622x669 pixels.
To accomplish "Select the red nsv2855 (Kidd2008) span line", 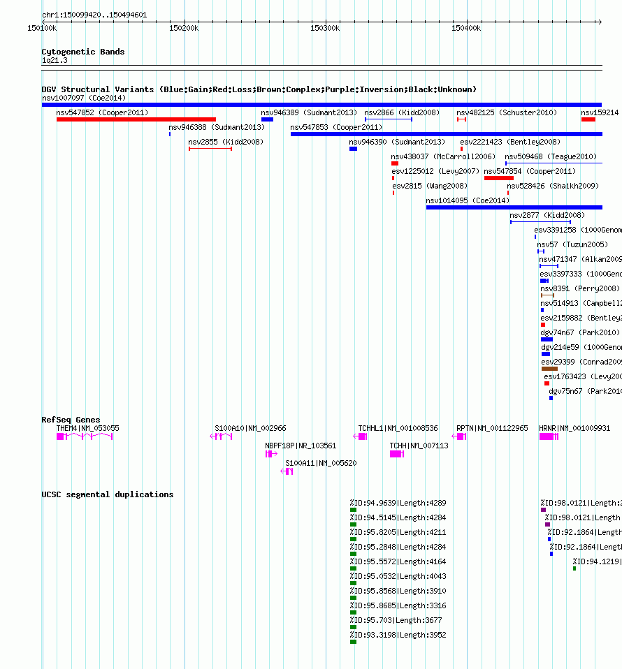I will 210,149.
